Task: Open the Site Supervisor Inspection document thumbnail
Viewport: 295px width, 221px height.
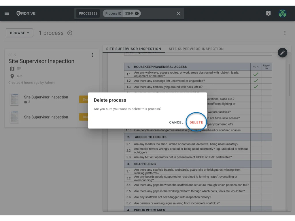Action: (14, 99)
